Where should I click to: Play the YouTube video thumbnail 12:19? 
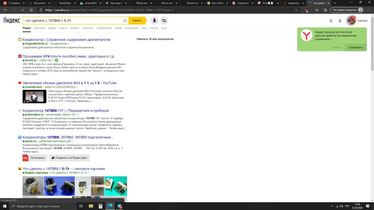[x=34, y=97]
